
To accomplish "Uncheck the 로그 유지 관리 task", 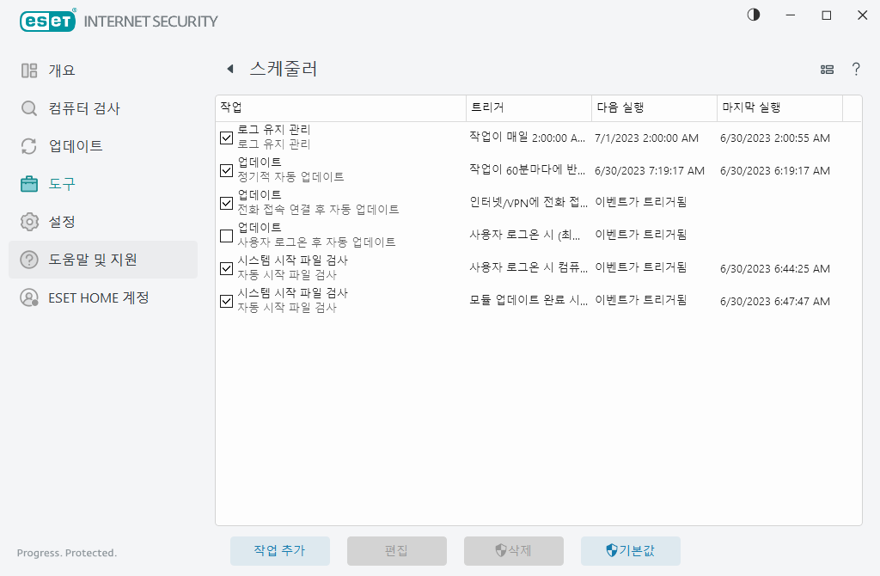I will pyautogui.click(x=226, y=138).
